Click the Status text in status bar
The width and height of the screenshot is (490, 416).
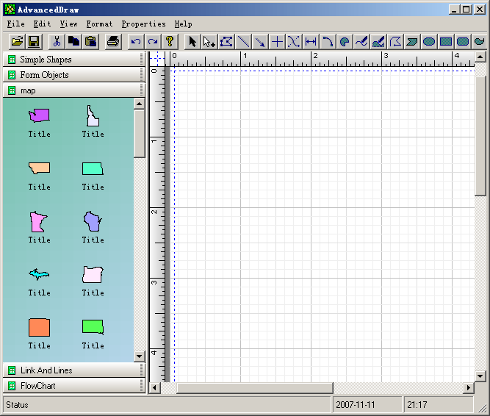click(17, 405)
